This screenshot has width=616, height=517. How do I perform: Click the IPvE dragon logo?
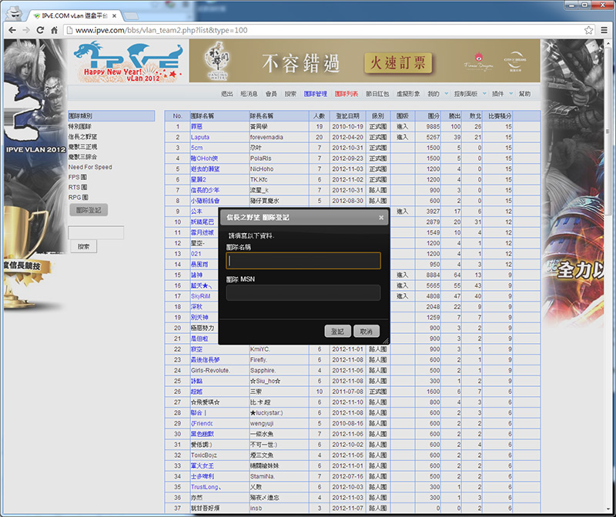pos(128,62)
